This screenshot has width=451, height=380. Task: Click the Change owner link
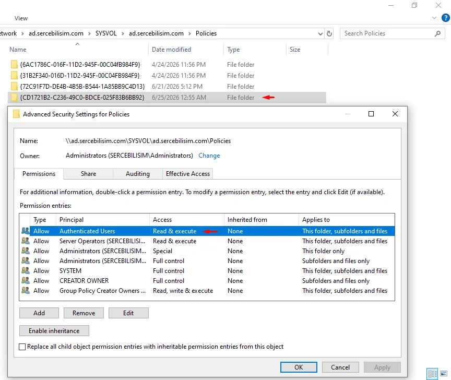(209, 156)
